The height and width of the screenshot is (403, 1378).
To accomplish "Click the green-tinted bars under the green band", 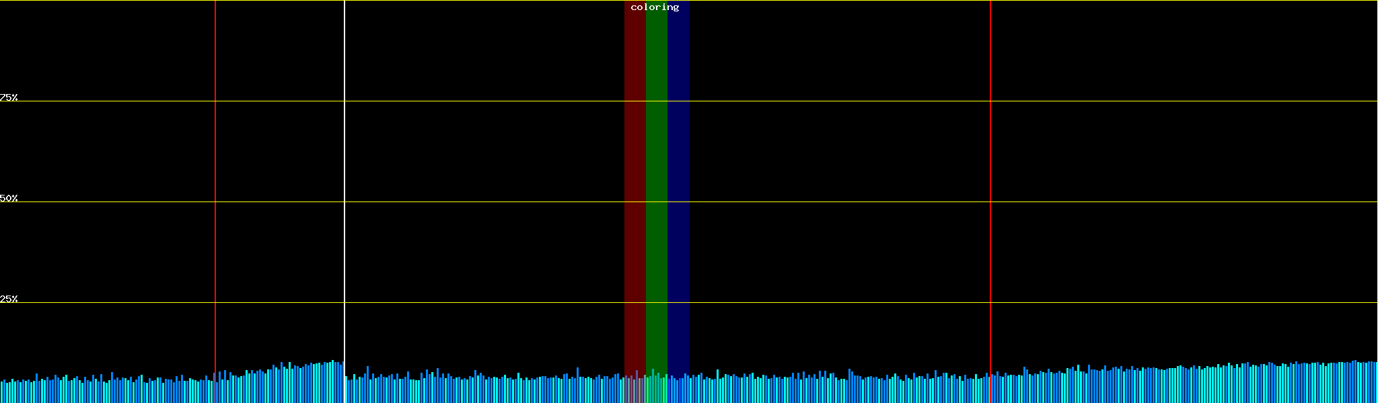I will coord(656,390).
